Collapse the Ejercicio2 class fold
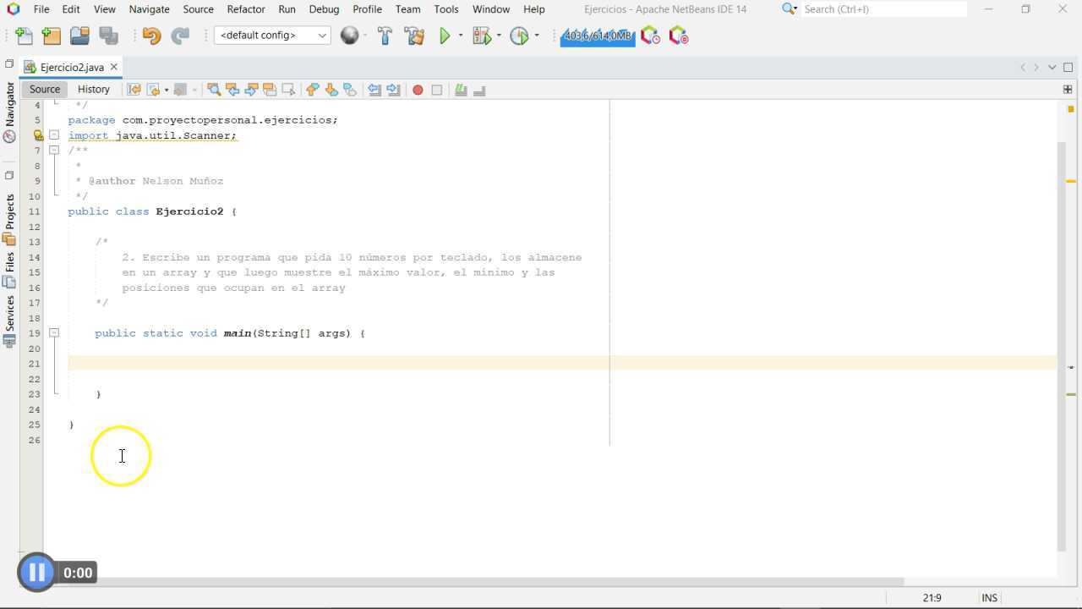 [54, 211]
